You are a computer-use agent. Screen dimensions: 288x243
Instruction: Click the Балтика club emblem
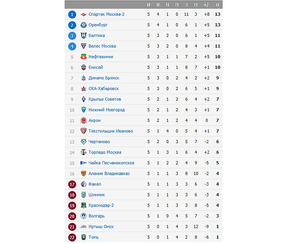point(84,36)
